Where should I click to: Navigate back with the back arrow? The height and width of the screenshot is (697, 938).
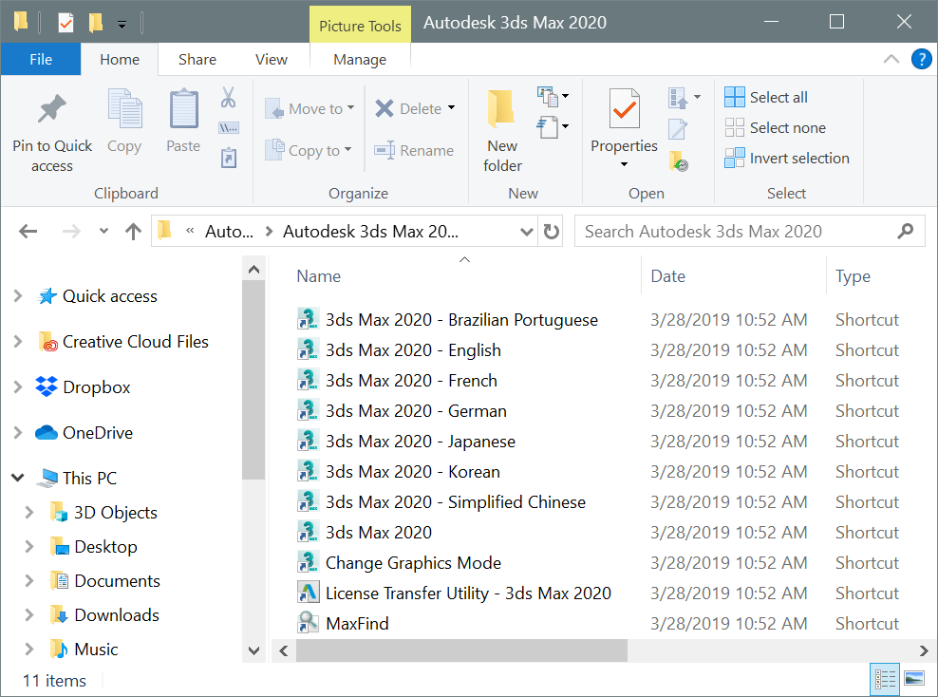[x=28, y=231]
